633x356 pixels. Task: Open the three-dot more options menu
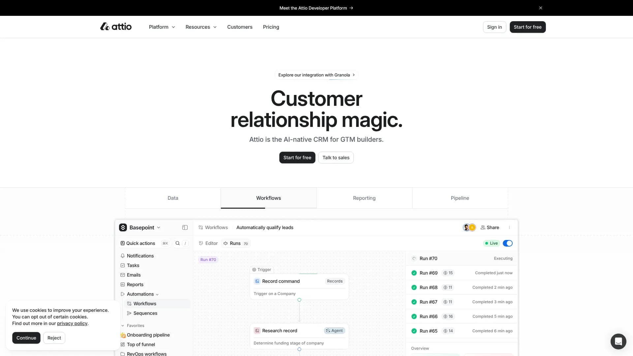click(x=509, y=227)
